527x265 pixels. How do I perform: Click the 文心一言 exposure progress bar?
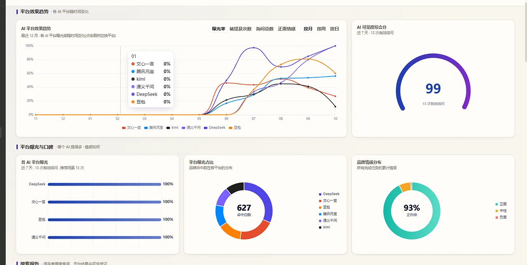(x=104, y=202)
